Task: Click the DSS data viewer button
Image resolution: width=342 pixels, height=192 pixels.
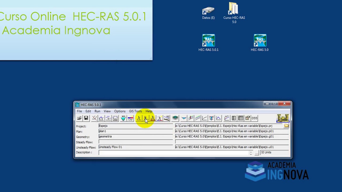Action: coord(255,118)
